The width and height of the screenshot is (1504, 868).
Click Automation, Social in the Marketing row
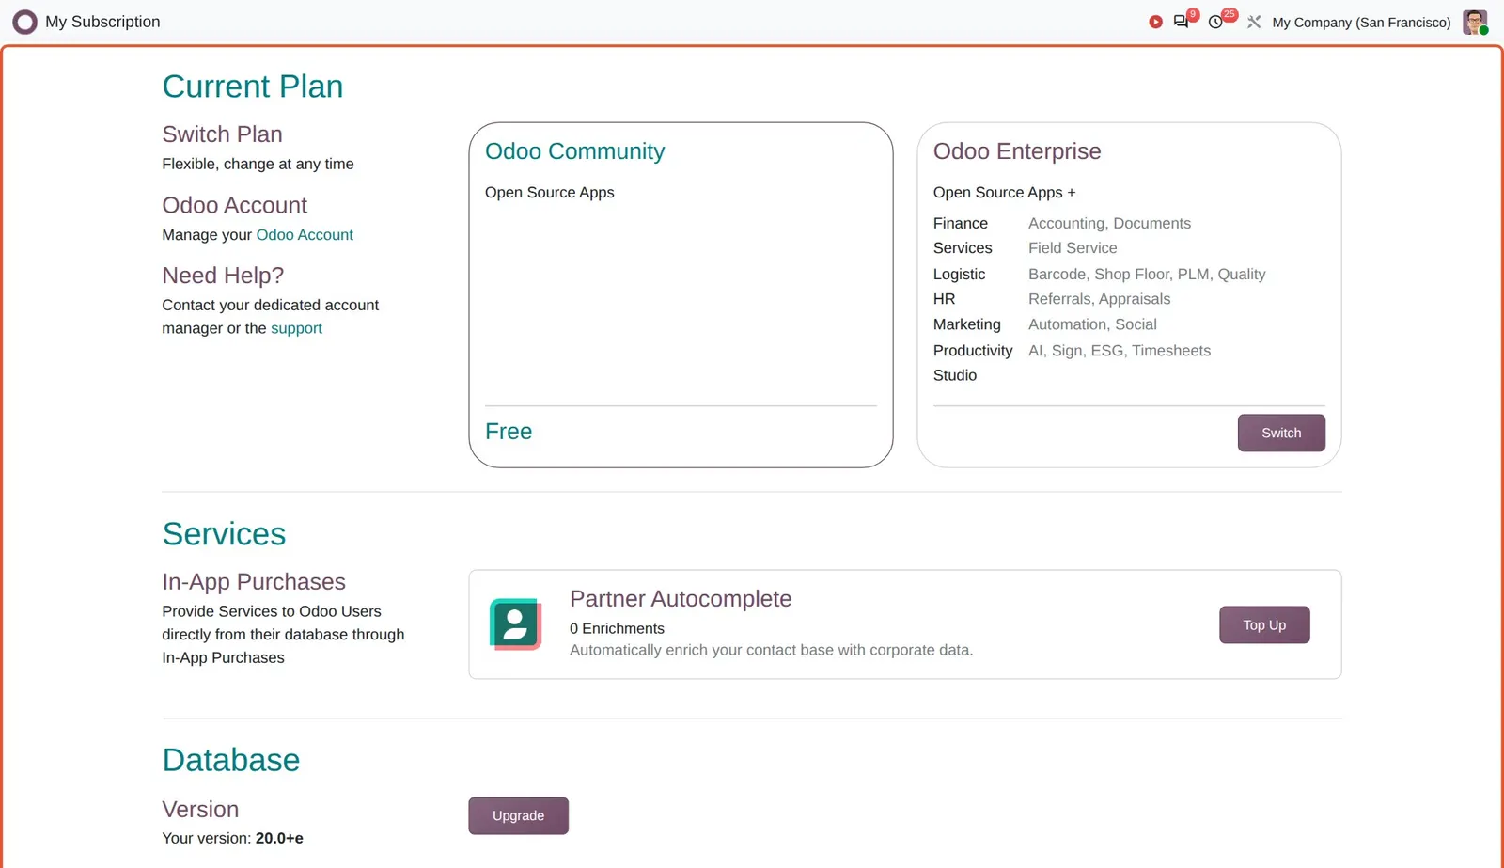[x=1092, y=324]
